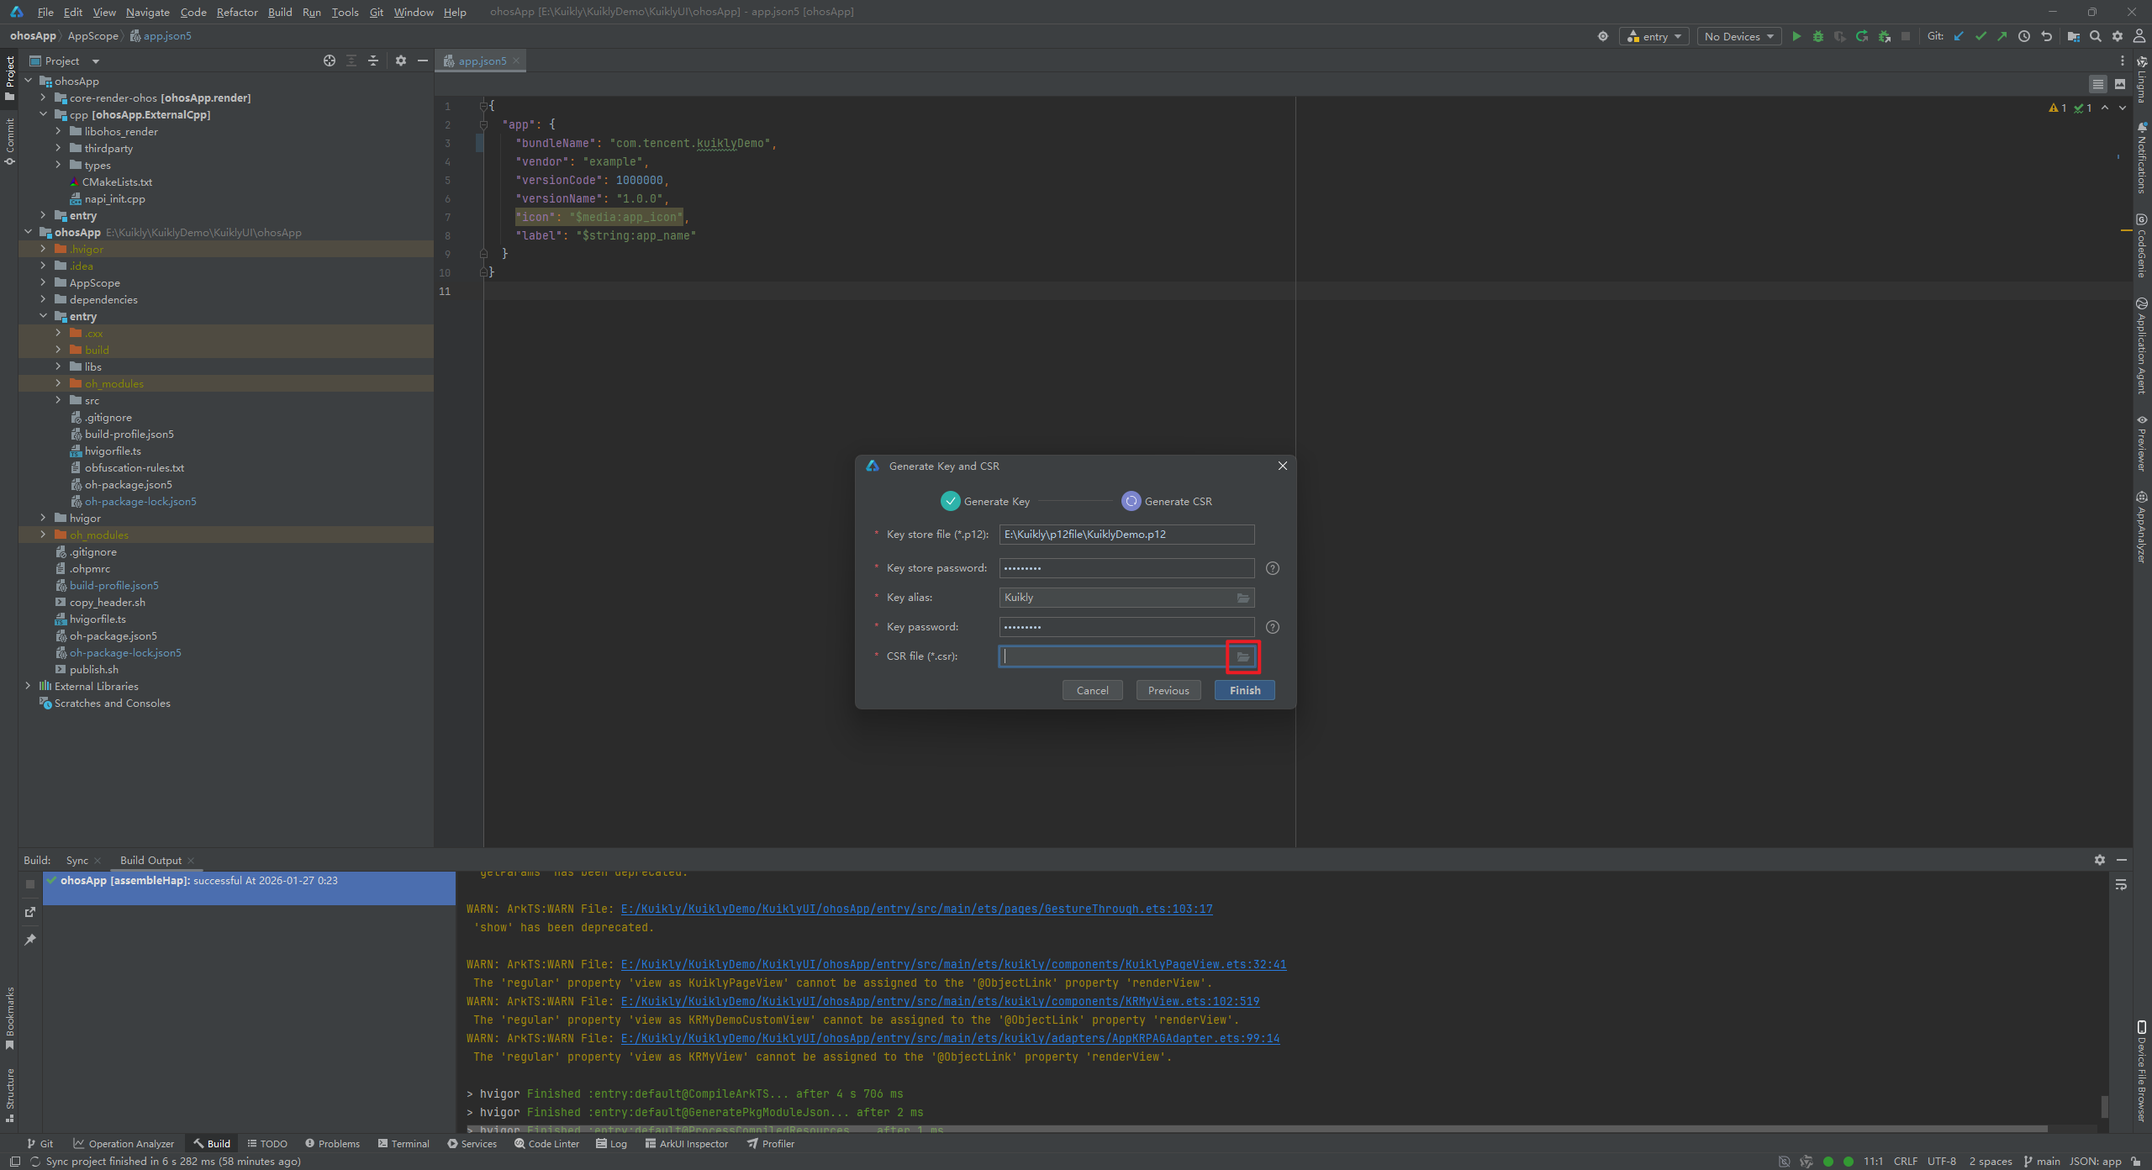Image resolution: width=2152 pixels, height=1170 pixels.
Task: Expand the AppScope folder
Action: point(43,282)
